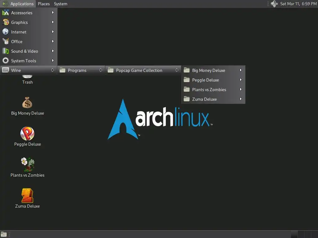Expand the Office submenu arrow
Image resolution: width=318 pixels, height=238 pixels.
(x=53, y=41)
